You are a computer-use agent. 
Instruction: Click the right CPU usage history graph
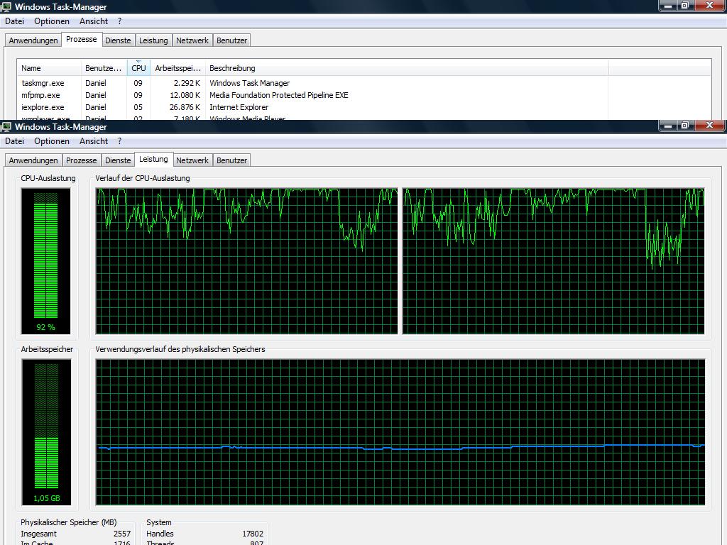click(x=554, y=261)
